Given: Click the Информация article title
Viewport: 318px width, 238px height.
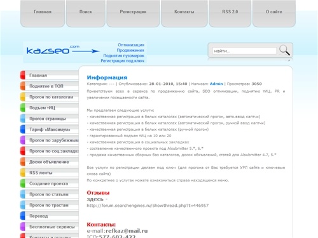Looking at the screenshot, I should pos(107,77).
